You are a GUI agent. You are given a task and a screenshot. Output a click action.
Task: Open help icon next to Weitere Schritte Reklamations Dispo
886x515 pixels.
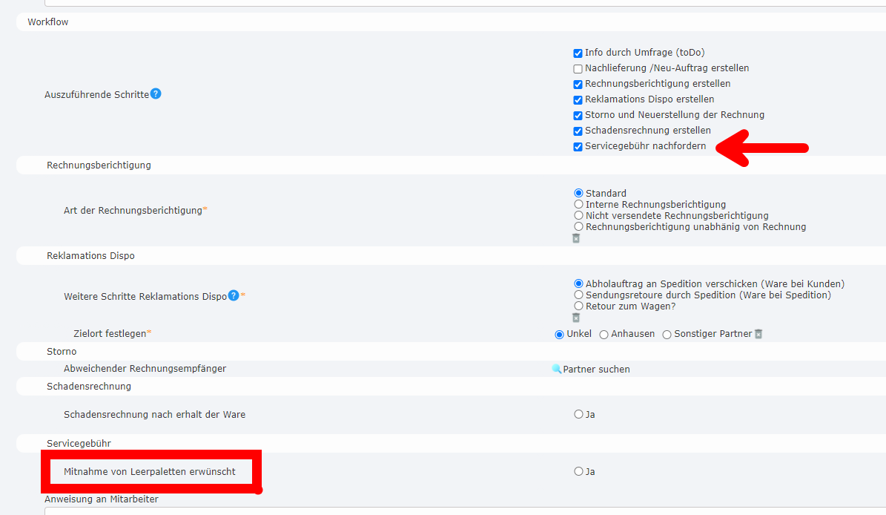[234, 295]
